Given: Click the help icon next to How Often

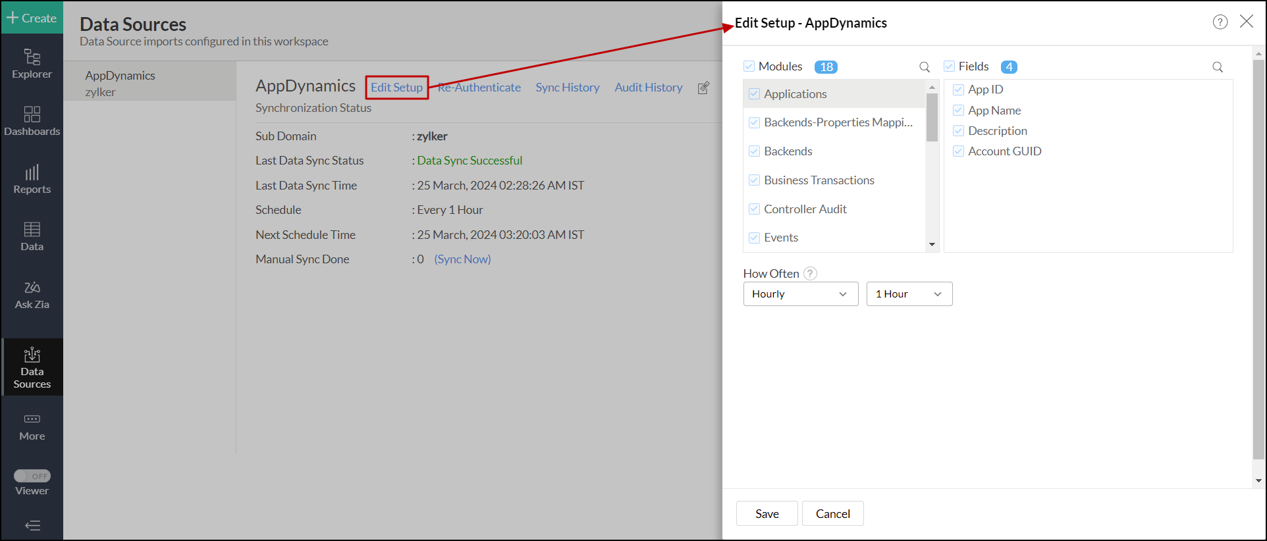Looking at the screenshot, I should 811,273.
